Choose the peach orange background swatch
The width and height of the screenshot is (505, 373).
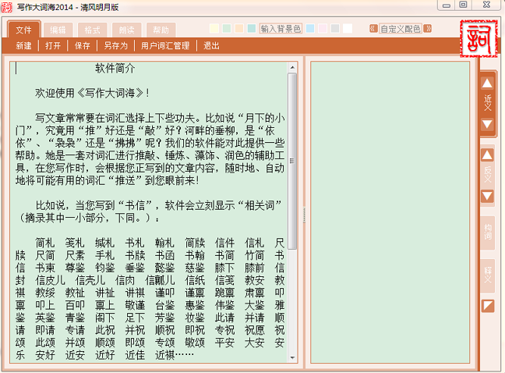pyautogui.click(x=239, y=28)
